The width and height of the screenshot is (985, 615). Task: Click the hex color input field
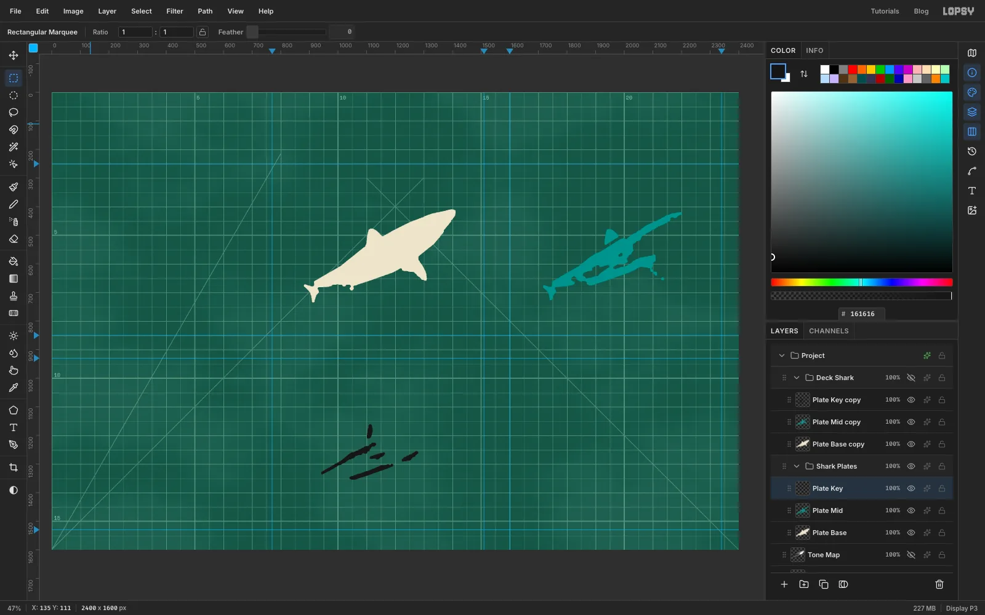point(862,314)
